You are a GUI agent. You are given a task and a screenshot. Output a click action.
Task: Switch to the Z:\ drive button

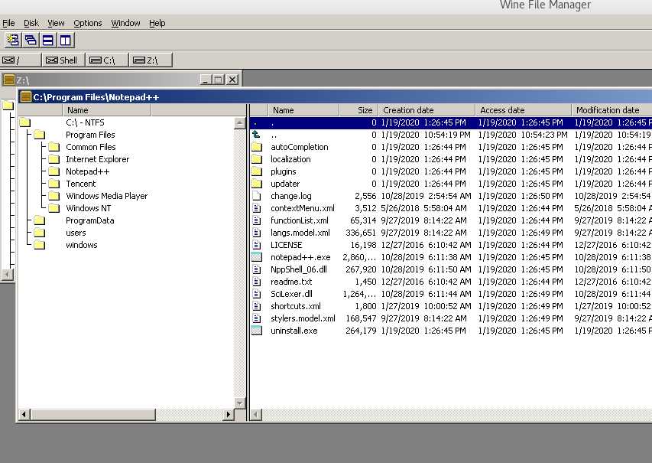[151, 60]
